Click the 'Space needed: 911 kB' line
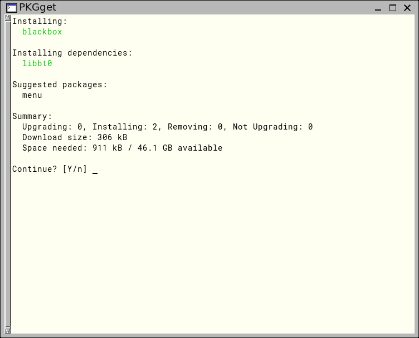Image resolution: width=419 pixels, height=338 pixels. (122, 148)
